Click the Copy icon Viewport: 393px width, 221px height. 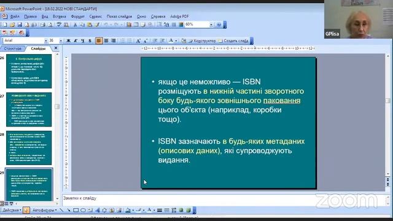tap(82, 25)
